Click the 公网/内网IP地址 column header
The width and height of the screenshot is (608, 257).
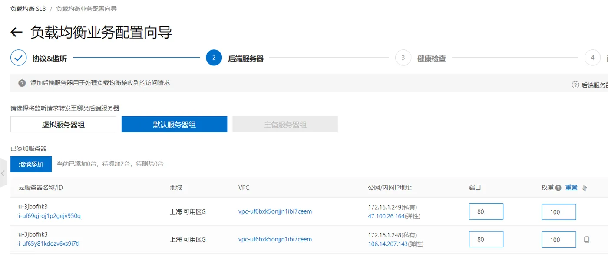(x=390, y=188)
